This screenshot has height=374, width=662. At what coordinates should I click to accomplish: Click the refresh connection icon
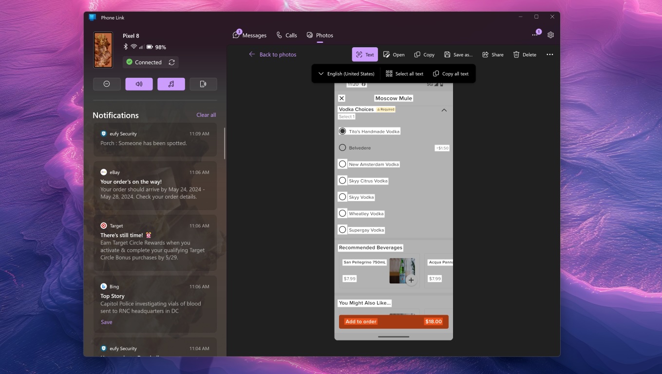coord(171,62)
